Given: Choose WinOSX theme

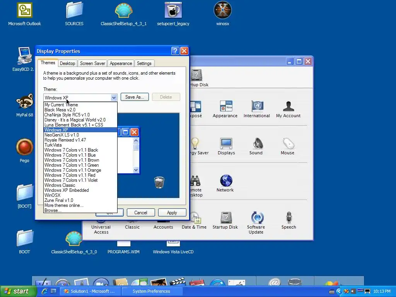Looking at the screenshot, I should tap(80, 195).
